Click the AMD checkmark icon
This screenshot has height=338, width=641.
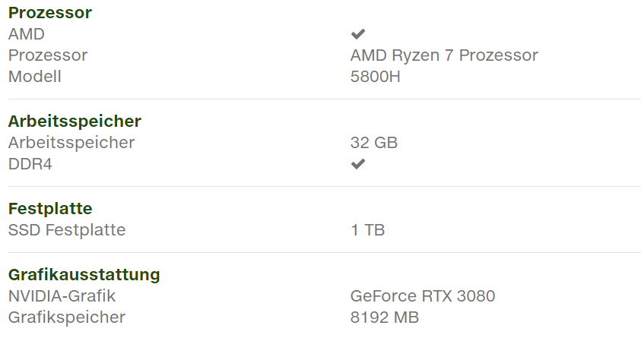tap(357, 34)
